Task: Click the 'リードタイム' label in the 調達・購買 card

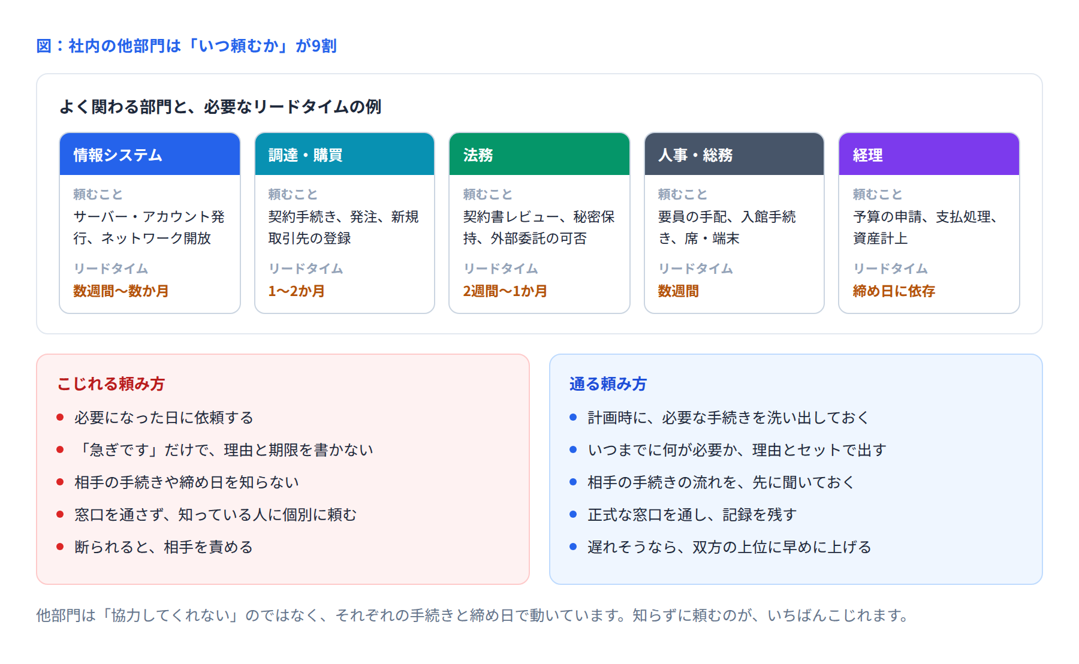Action: click(306, 268)
